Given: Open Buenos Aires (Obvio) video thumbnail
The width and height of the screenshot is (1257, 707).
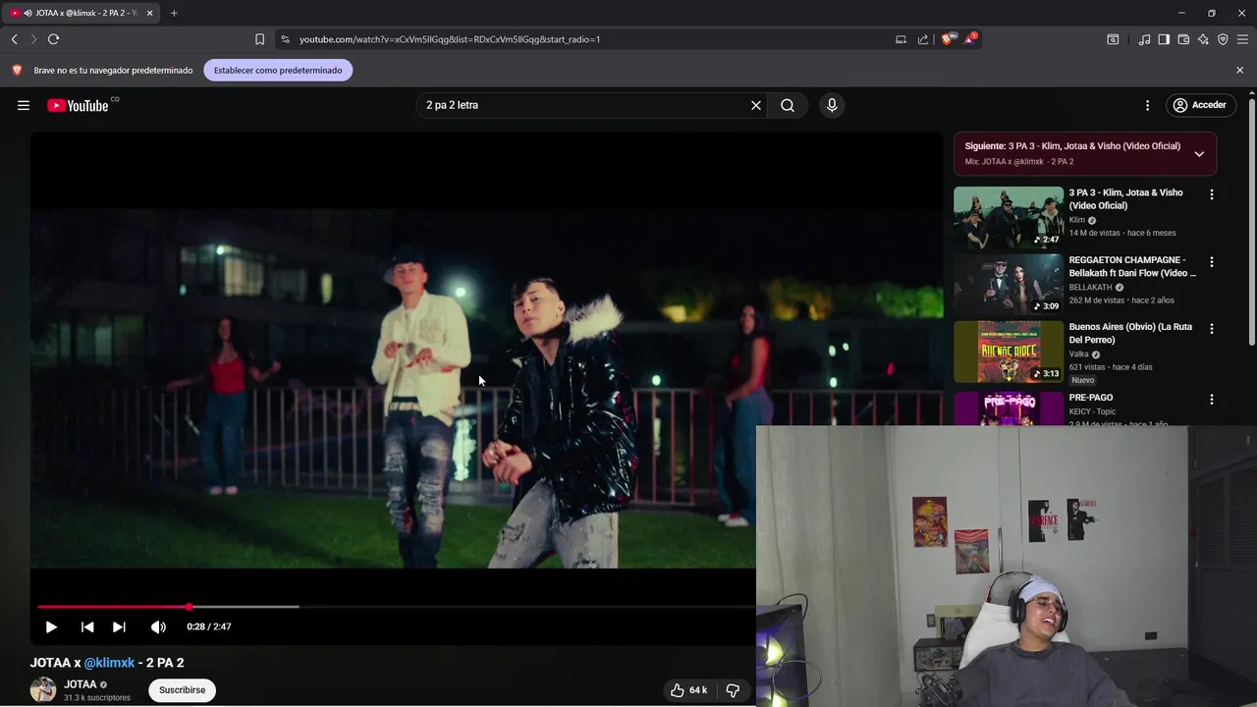Looking at the screenshot, I should (x=1009, y=352).
